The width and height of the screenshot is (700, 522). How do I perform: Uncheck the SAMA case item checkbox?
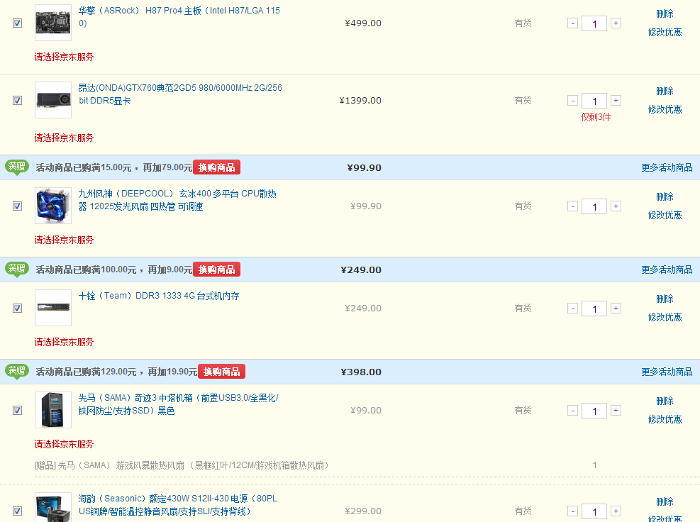(x=18, y=411)
